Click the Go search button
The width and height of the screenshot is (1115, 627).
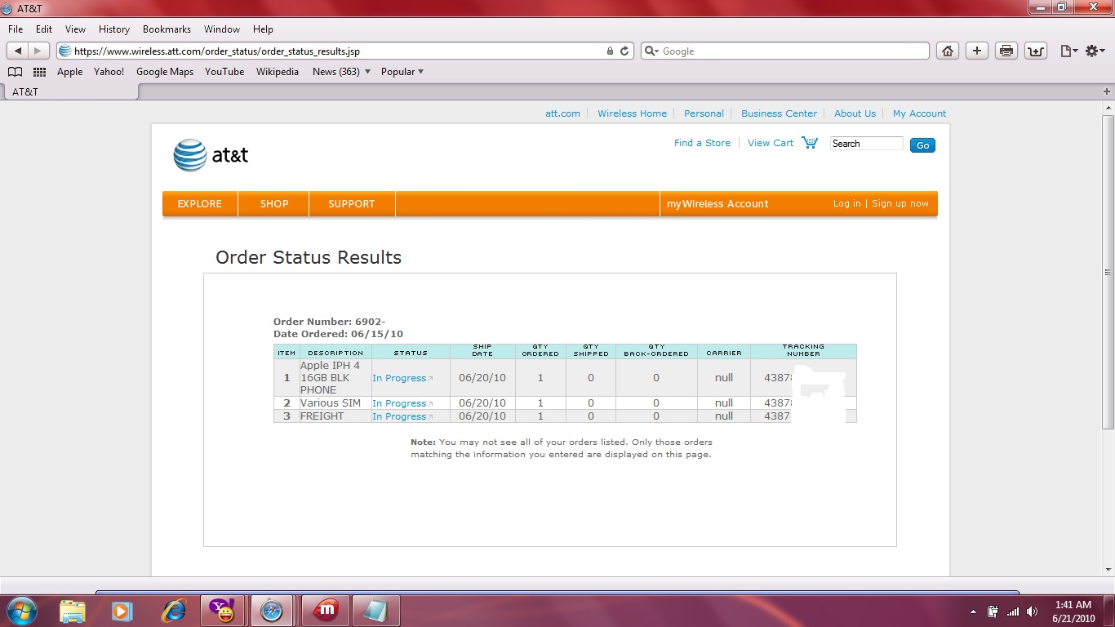pos(922,145)
